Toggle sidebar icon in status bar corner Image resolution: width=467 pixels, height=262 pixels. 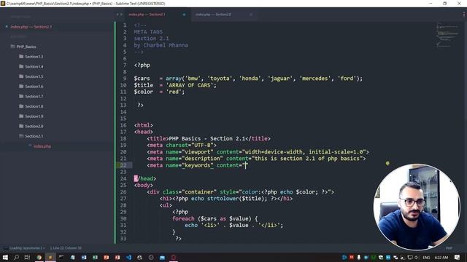5,248
